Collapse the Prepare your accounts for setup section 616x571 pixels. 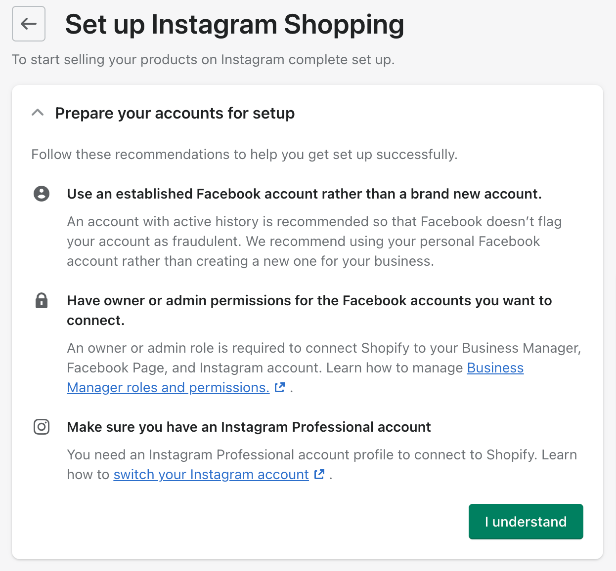[x=37, y=113]
